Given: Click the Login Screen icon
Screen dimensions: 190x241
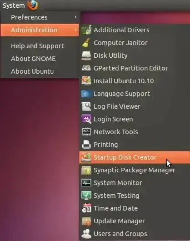Looking at the screenshot, I should click(x=86, y=119).
